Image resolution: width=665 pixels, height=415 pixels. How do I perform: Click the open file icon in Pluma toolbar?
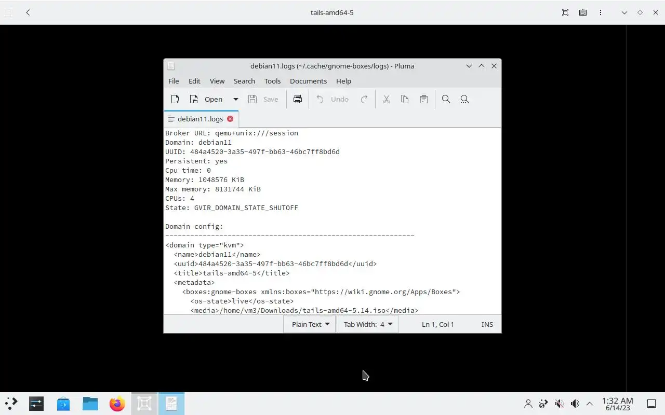pyautogui.click(x=194, y=99)
